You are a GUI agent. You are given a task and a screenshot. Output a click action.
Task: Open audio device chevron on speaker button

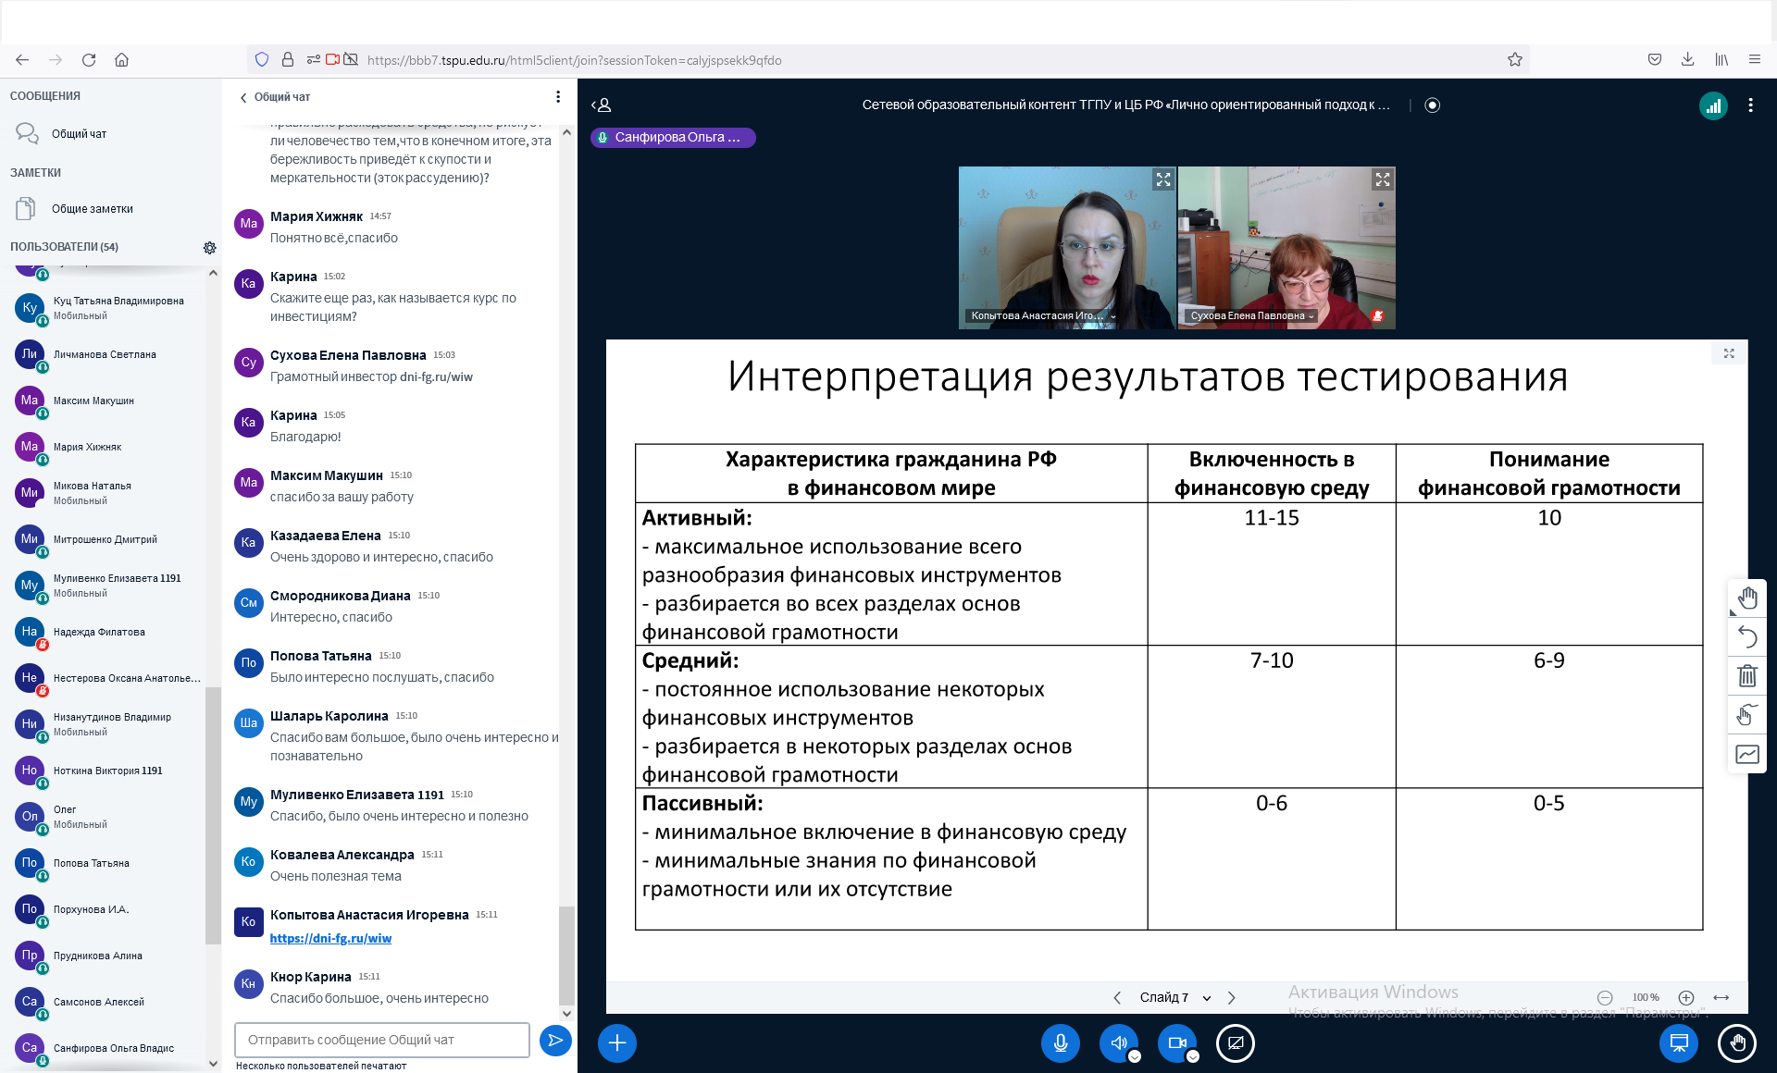pos(1135,1056)
